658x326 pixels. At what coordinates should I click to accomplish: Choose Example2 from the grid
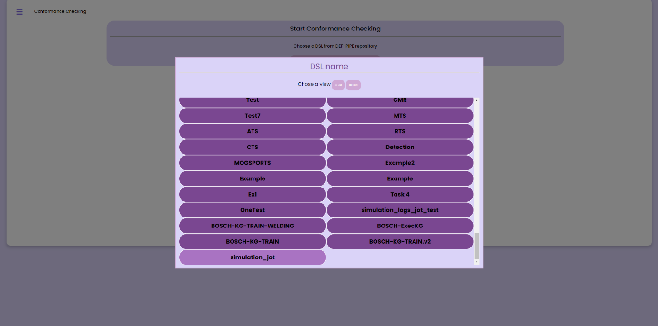coord(400,163)
